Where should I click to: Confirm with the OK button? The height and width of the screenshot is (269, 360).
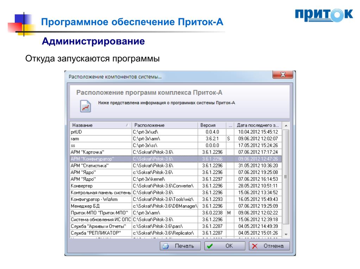coord(225,246)
